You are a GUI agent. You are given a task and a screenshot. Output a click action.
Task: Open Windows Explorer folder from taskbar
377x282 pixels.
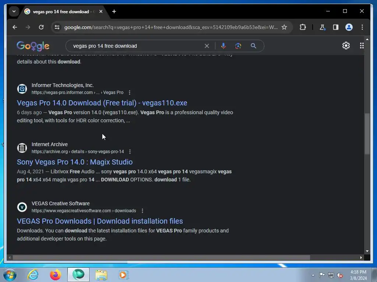tap(101, 275)
